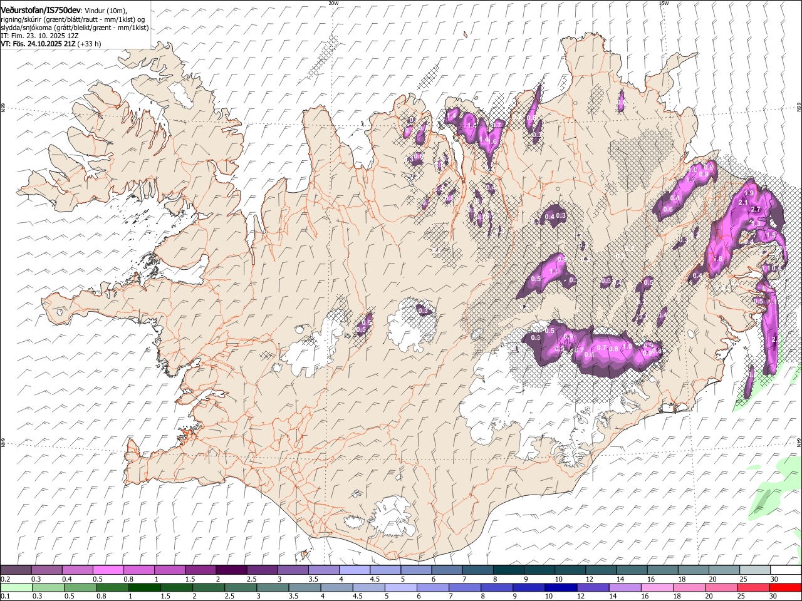Select white snow legend swatch after 30
Image resolution: width=802 pixels, height=601 pixels.
(786, 570)
